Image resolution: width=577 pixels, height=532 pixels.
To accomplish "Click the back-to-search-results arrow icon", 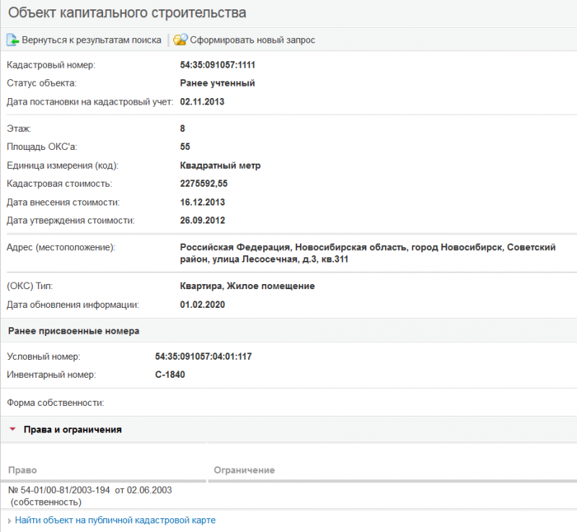I will tap(12, 40).
